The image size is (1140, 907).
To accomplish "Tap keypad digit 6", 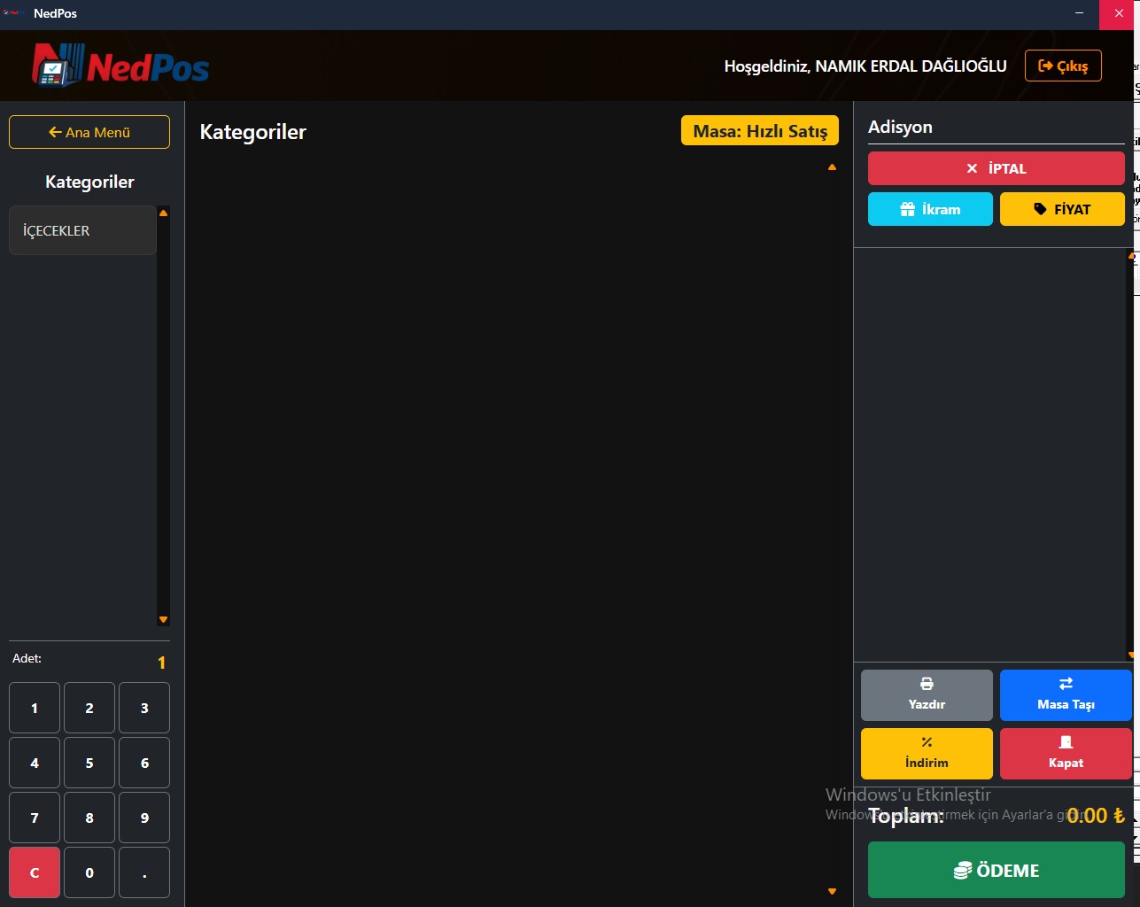I will [144, 763].
